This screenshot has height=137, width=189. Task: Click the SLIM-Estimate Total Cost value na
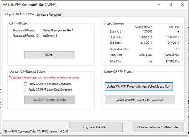click(x=151, y=62)
